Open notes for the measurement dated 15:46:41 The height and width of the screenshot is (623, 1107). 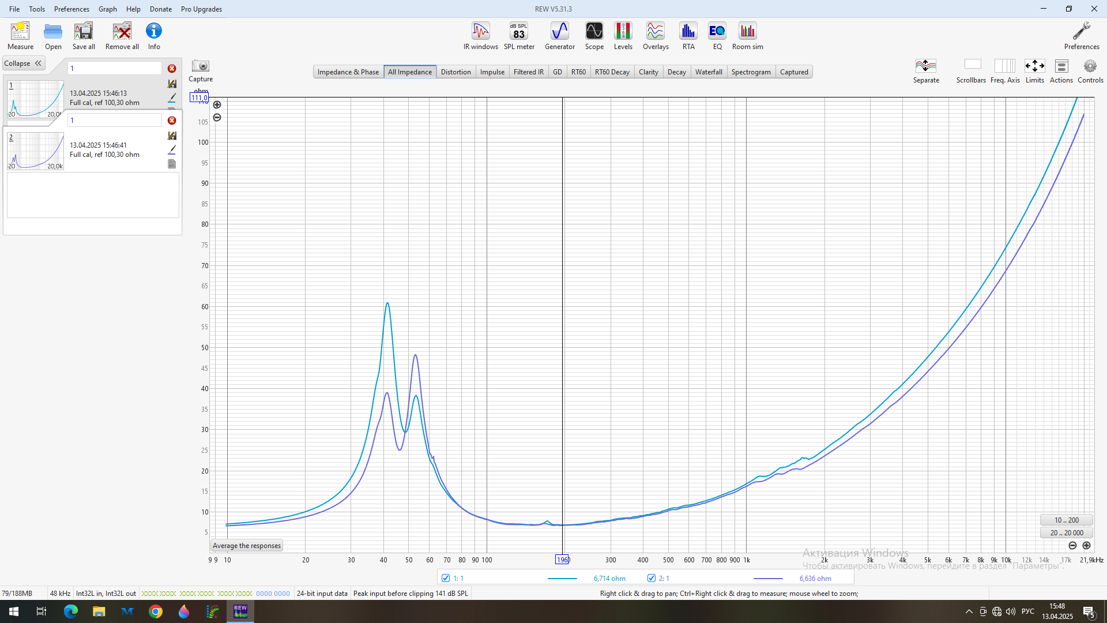point(172,164)
